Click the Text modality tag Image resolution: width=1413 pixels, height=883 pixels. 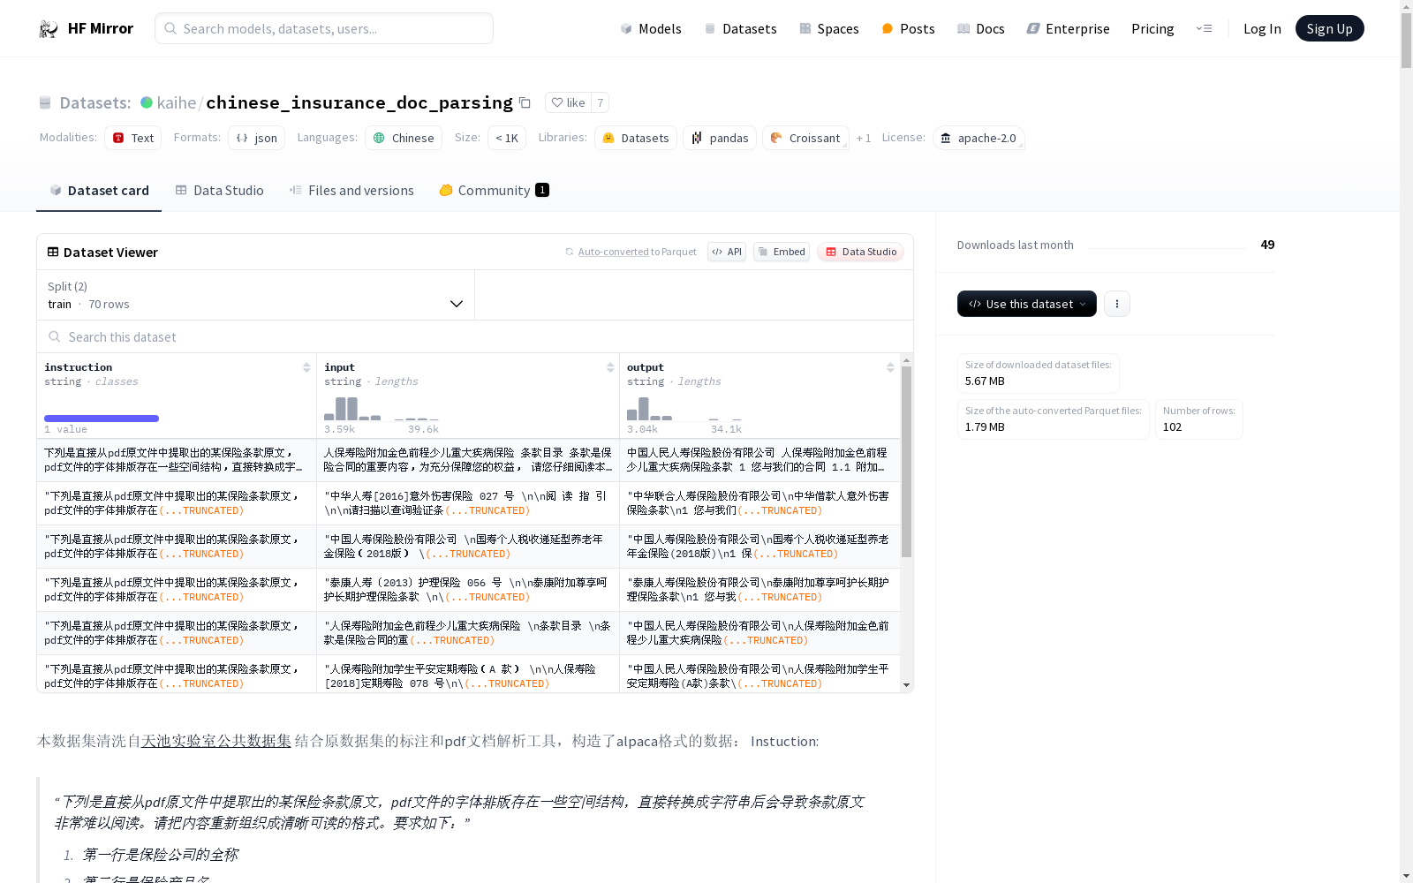point(132,138)
